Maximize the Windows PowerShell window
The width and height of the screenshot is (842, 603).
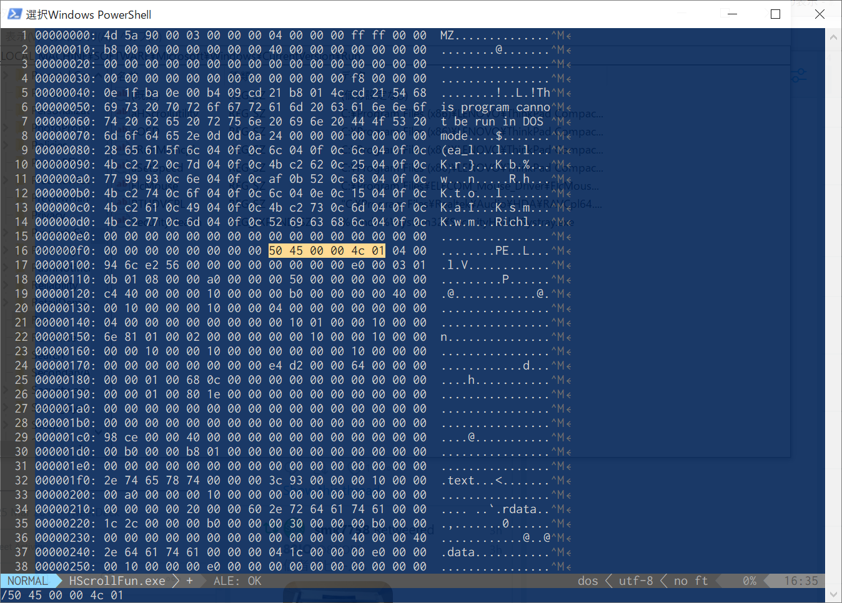pos(775,14)
